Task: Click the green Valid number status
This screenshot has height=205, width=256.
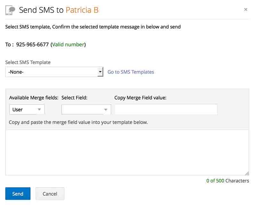Action: (68, 44)
